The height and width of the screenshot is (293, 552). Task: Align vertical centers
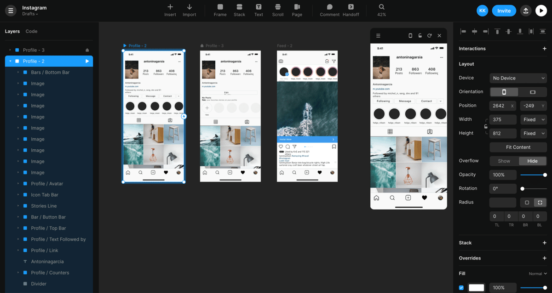pos(508,31)
